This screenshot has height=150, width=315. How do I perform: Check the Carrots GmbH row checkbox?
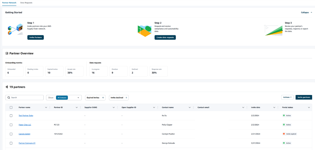tap(11, 134)
